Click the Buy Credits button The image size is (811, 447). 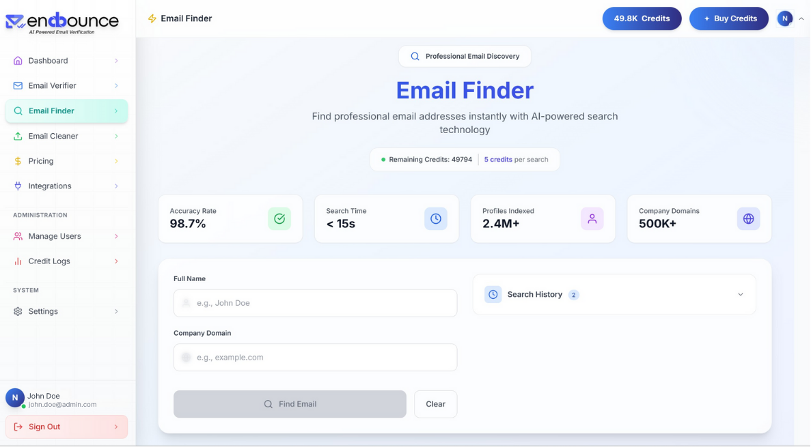[729, 18]
